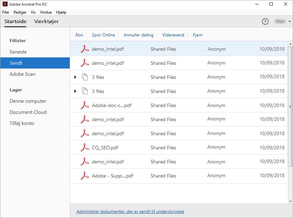Click Annuller deling in the action bar
Image resolution: width=293 pixels, height=218 pixels.
pos(139,35)
